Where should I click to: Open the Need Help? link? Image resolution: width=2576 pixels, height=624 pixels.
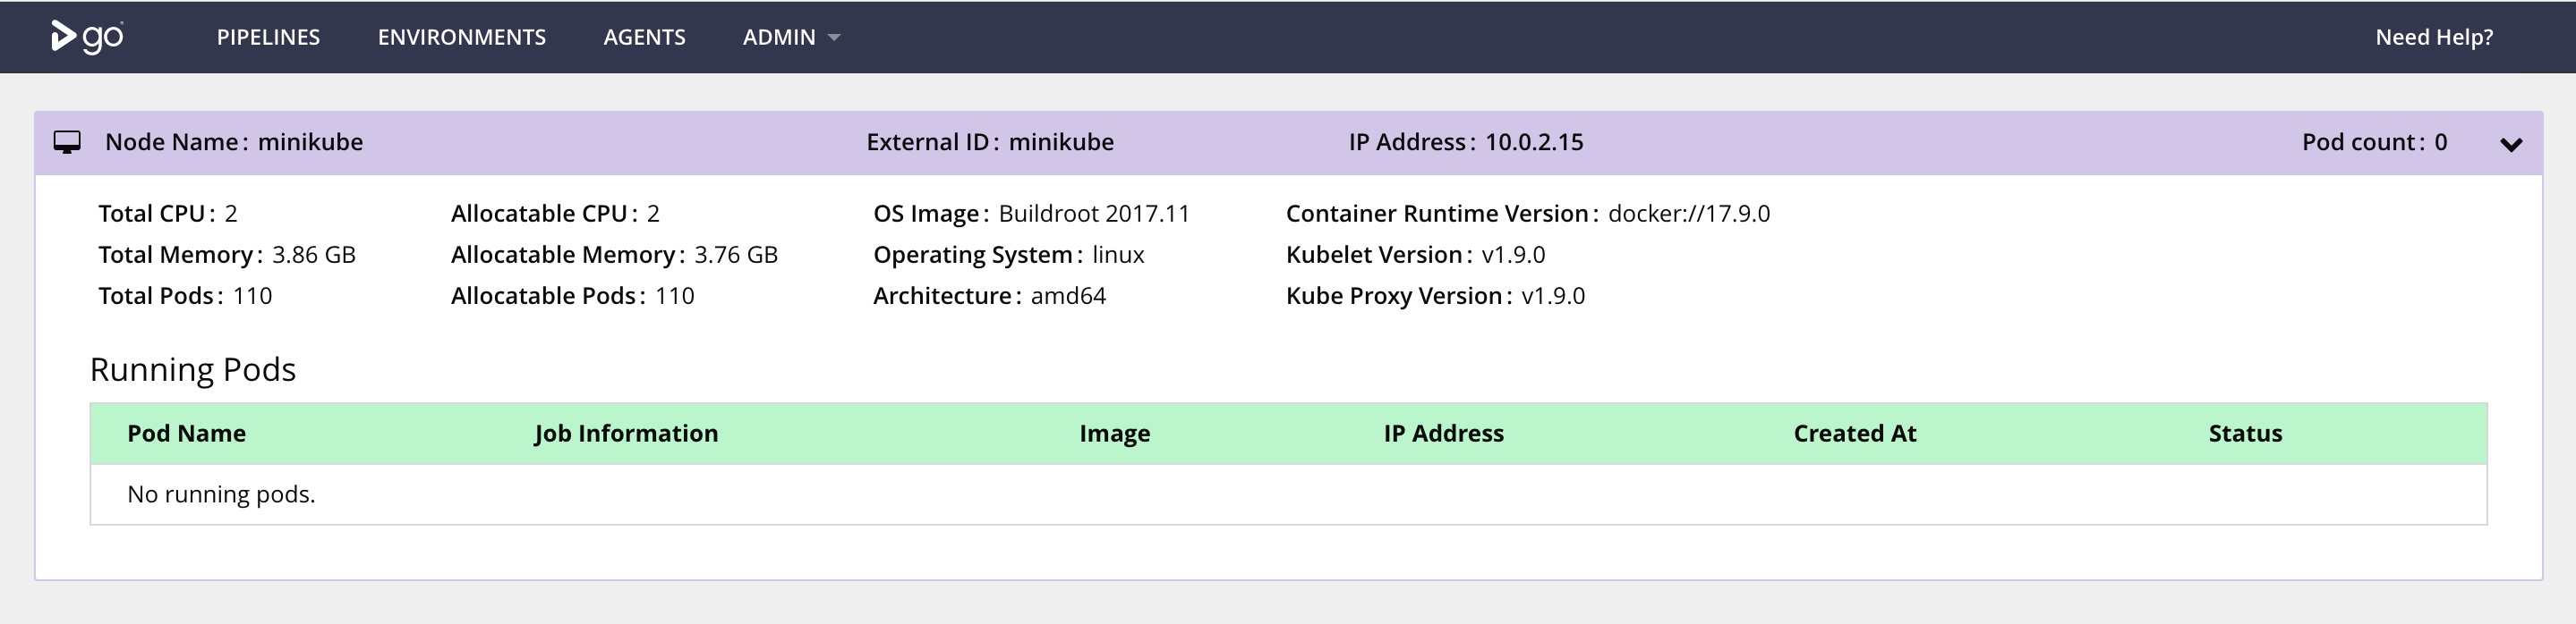pyautogui.click(x=2434, y=37)
